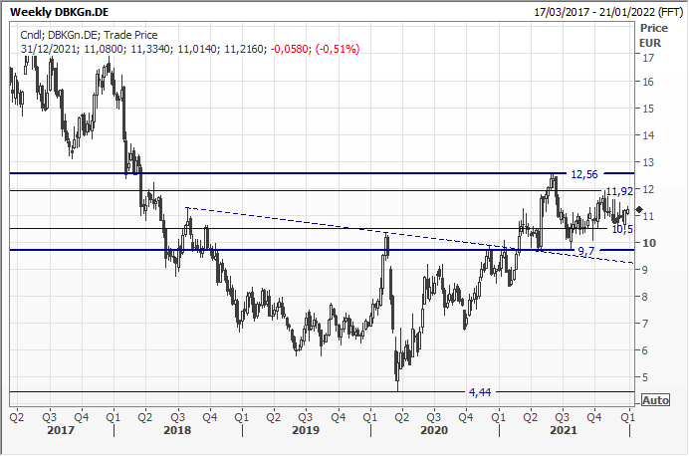Click the 10,5 price level label
Image resolution: width=689 pixels, height=456 pixels.
tap(621, 229)
